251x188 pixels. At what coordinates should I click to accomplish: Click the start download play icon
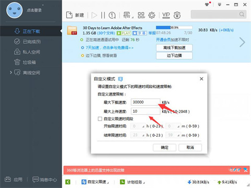tap(94, 15)
